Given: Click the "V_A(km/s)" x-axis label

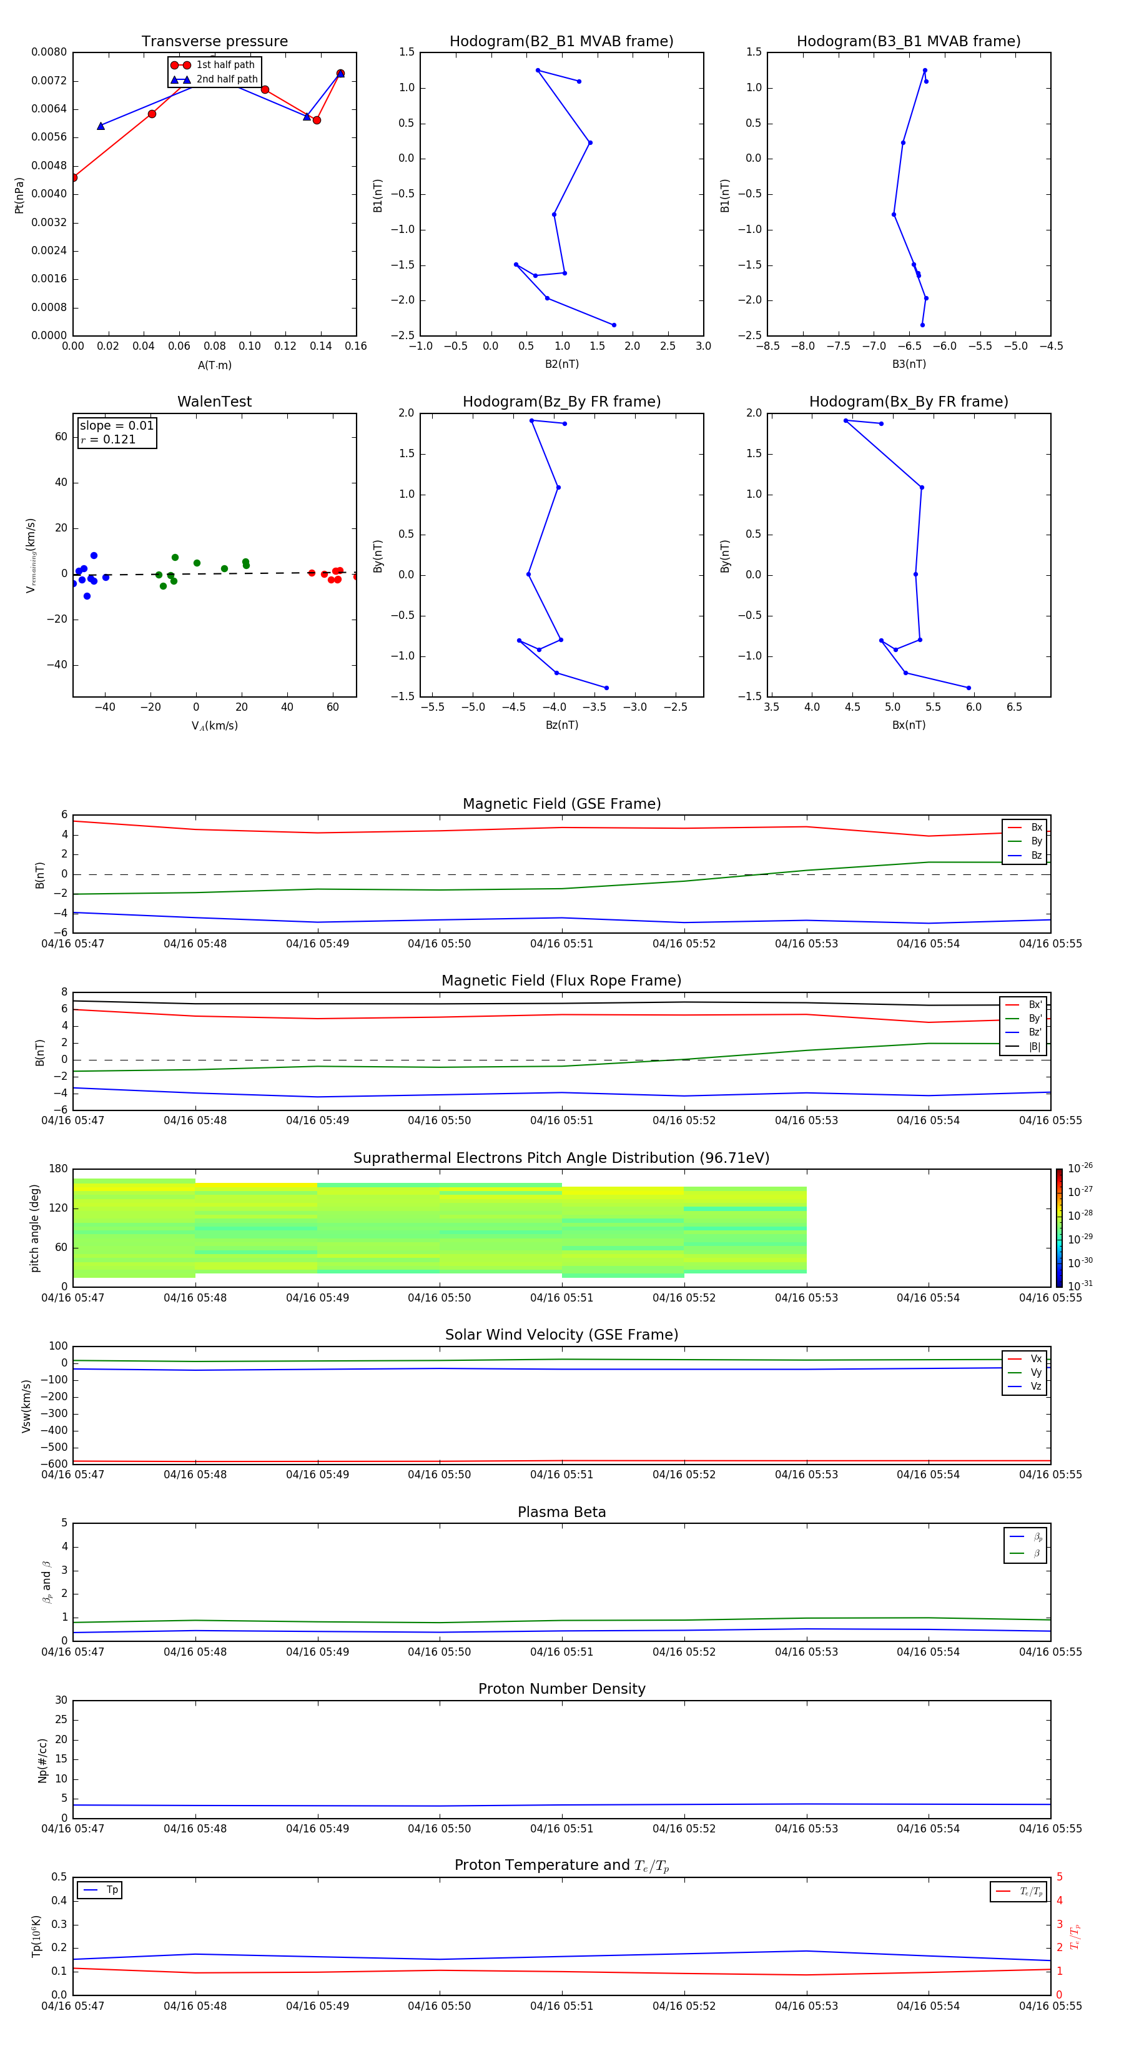Looking at the screenshot, I should [214, 726].
